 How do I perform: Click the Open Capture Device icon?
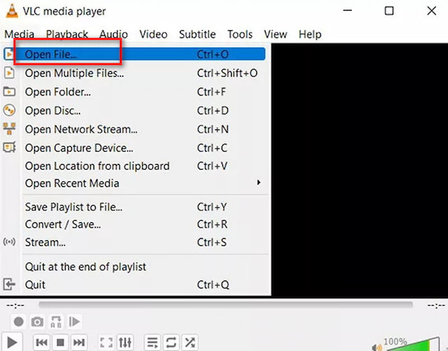click(9, 148)
